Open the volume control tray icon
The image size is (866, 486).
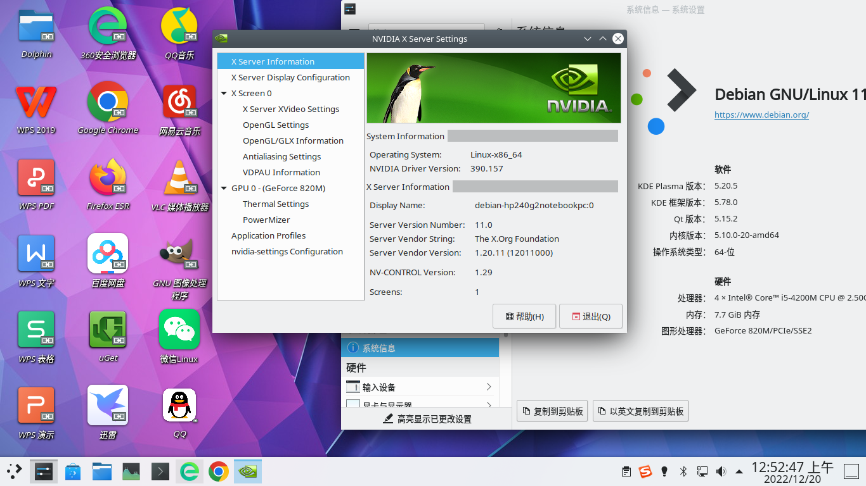coord(721,471)
